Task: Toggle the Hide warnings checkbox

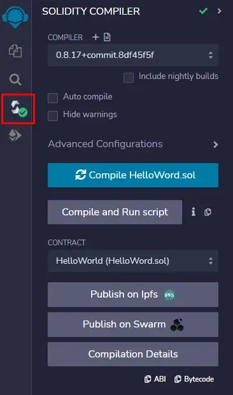Action: 53,116
